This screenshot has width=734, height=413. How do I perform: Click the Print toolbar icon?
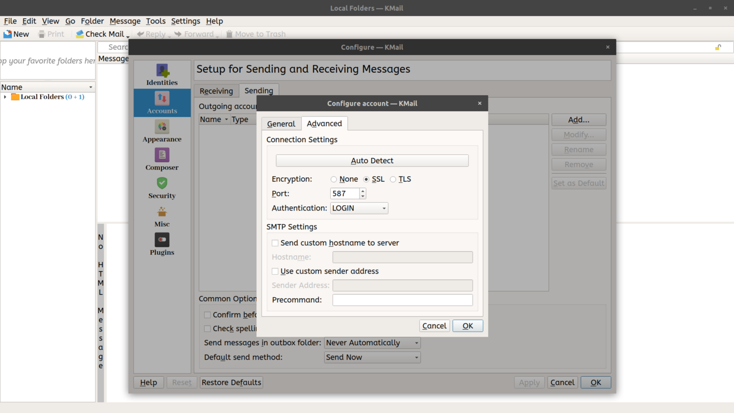coord(41,34)
